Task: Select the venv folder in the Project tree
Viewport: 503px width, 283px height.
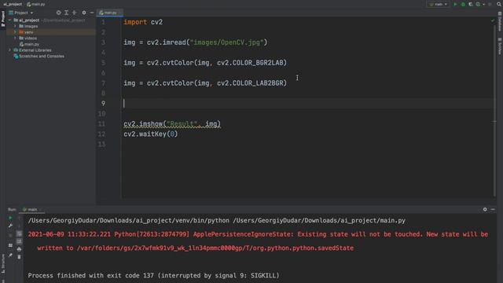Action: pyautogui.click(x=26, y=32)
